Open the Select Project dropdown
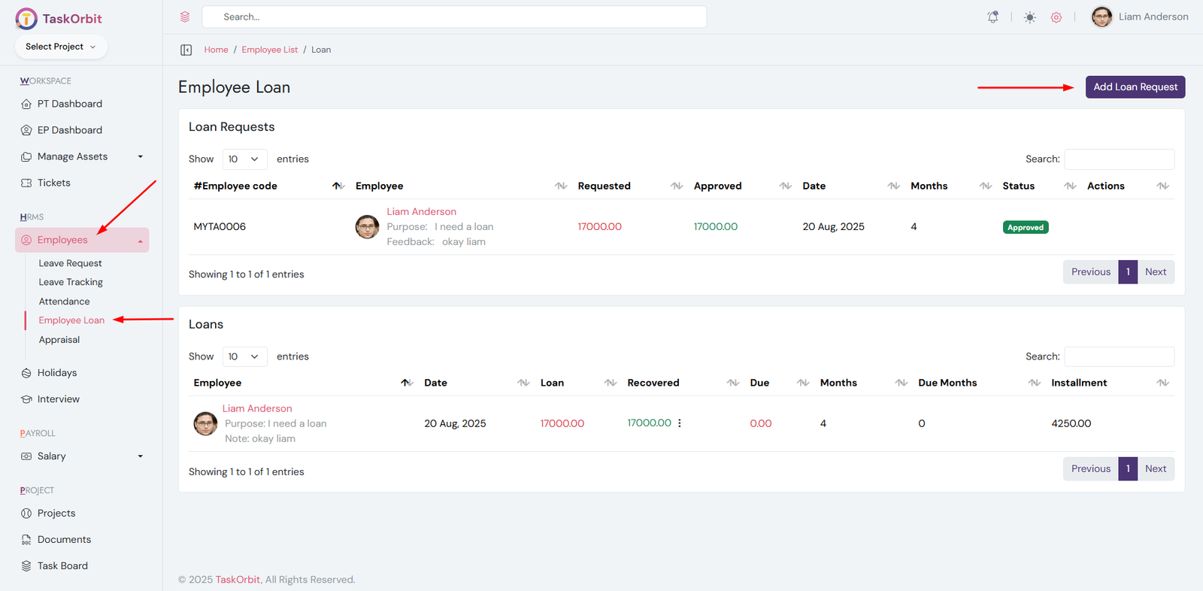 pos(61,47)
